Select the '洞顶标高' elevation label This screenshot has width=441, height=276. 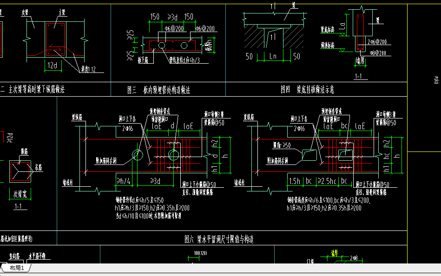coord(327,45)
